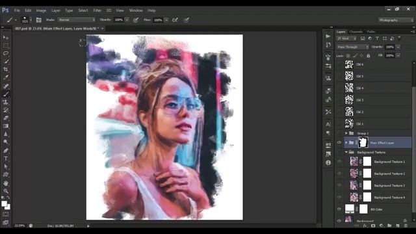
Task: Open the Image menu
Action: tap(41, 10)
